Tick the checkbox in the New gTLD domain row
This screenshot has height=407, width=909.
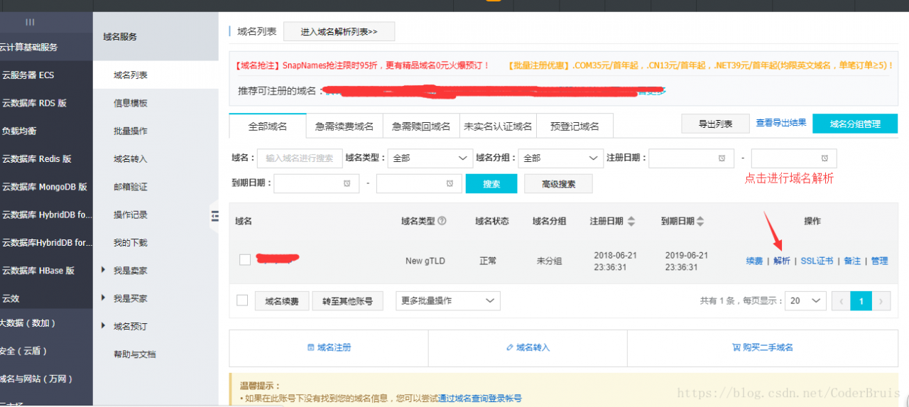245,260
